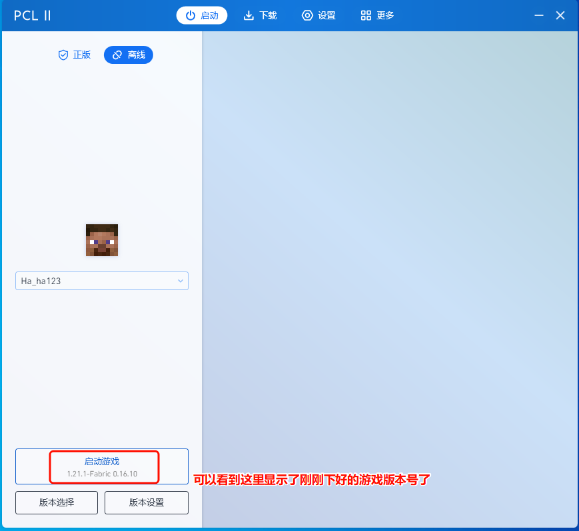Image resolution: width=579 pixels, height=531 pixels.
Task: Click the power icon on the 启动 tab
Action: (191, 15)
